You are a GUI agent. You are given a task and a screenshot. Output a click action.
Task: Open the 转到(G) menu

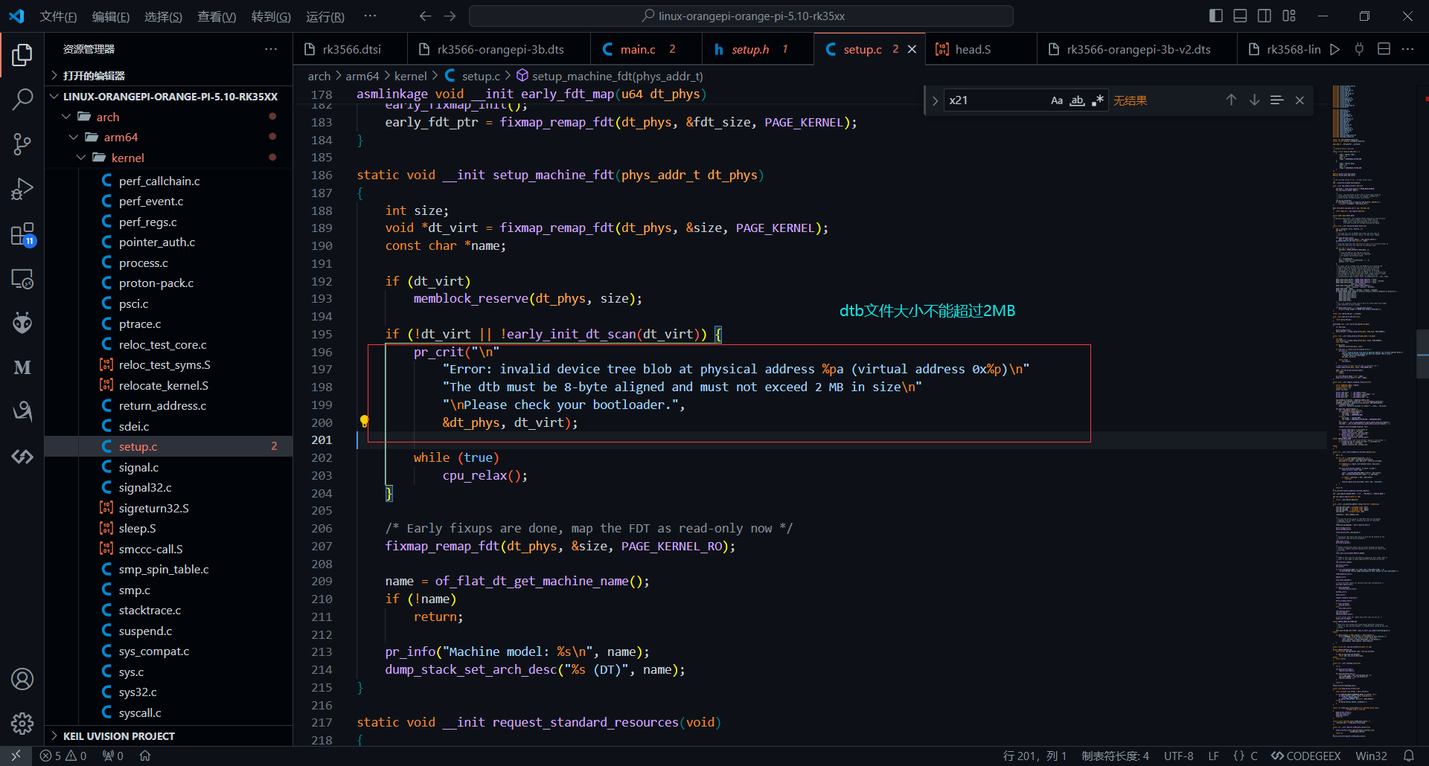tap(271, 16)
